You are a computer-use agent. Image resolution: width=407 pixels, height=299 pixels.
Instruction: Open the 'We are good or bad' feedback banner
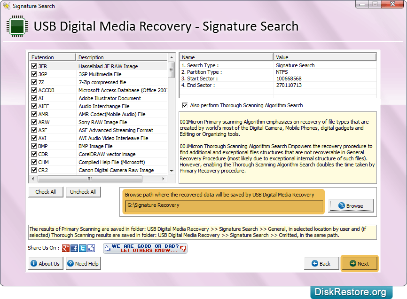click(145, 248)
